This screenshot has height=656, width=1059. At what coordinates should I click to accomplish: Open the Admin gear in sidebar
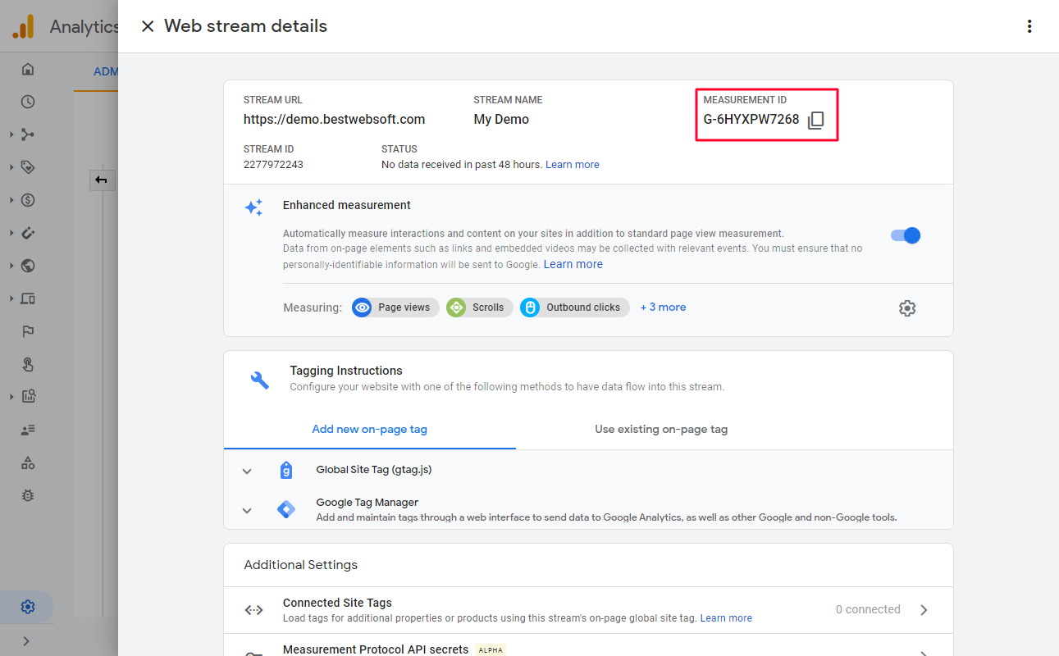28,607
